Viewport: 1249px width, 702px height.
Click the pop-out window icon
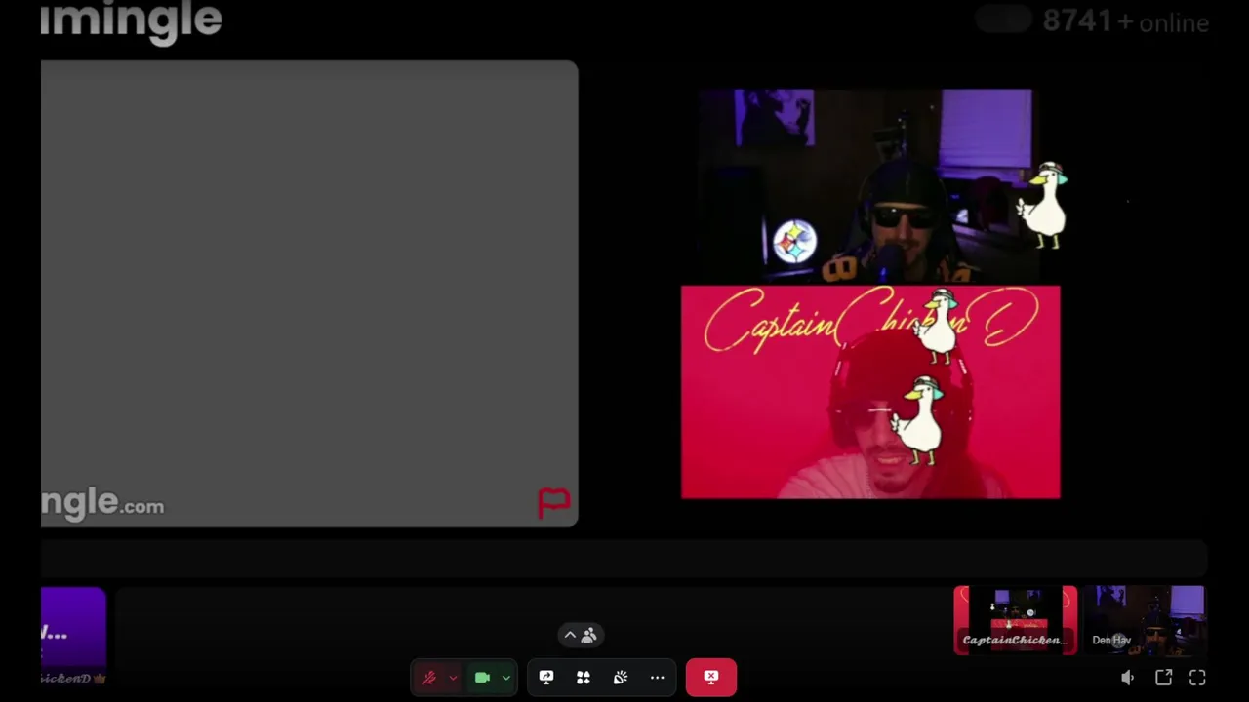1163,678
